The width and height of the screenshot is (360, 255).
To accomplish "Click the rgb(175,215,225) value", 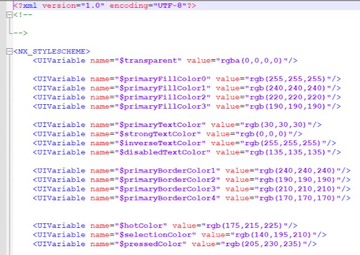I will coord(244,226).
